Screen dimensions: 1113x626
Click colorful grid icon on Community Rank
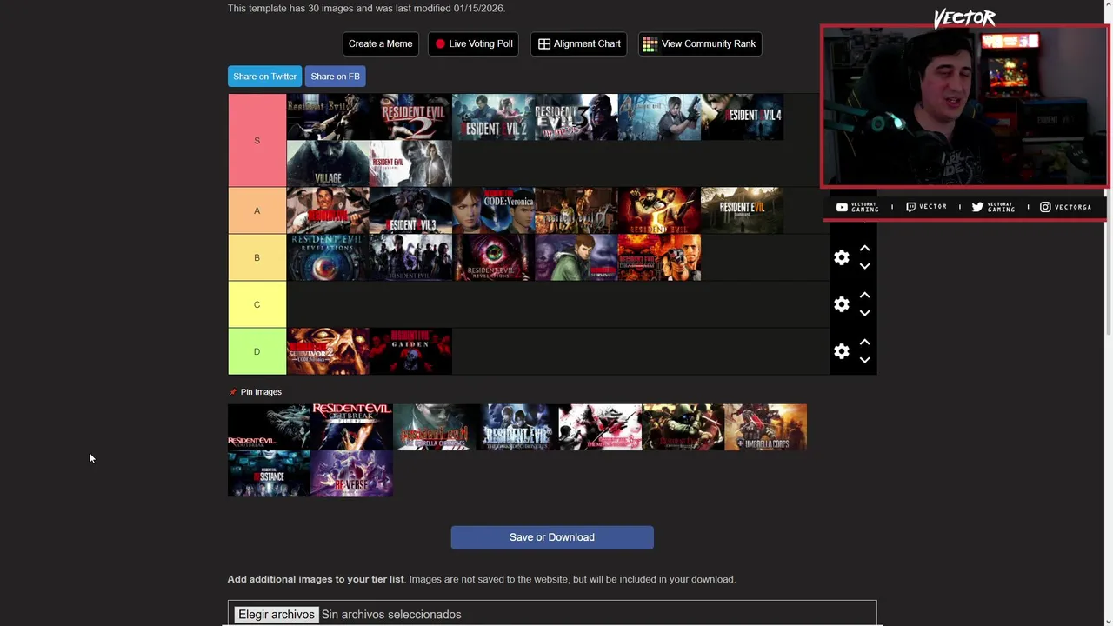pyautogui.click(x=650, y=44)
